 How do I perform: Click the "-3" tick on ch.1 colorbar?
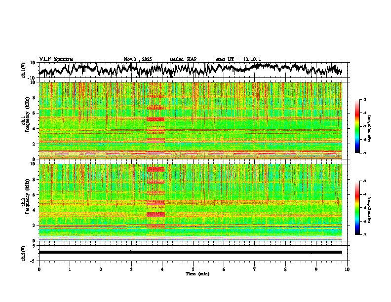(x=364, y=99)
